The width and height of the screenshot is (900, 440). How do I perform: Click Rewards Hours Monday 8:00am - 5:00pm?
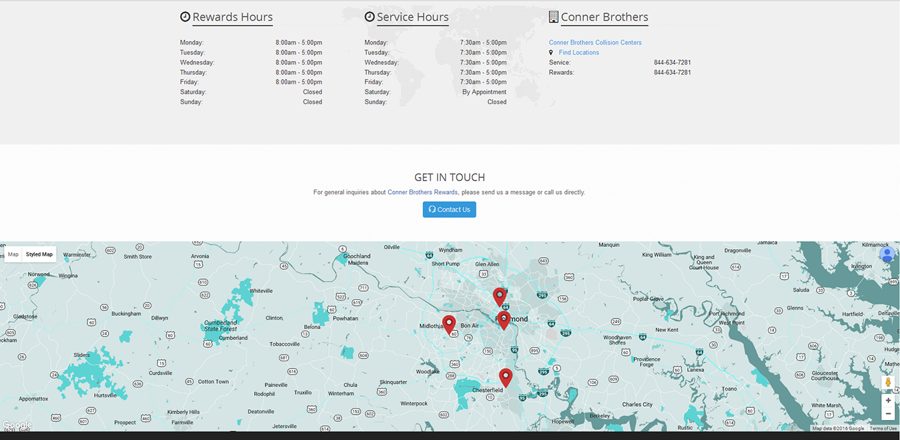pyautogui.click(x=299, y=43)
